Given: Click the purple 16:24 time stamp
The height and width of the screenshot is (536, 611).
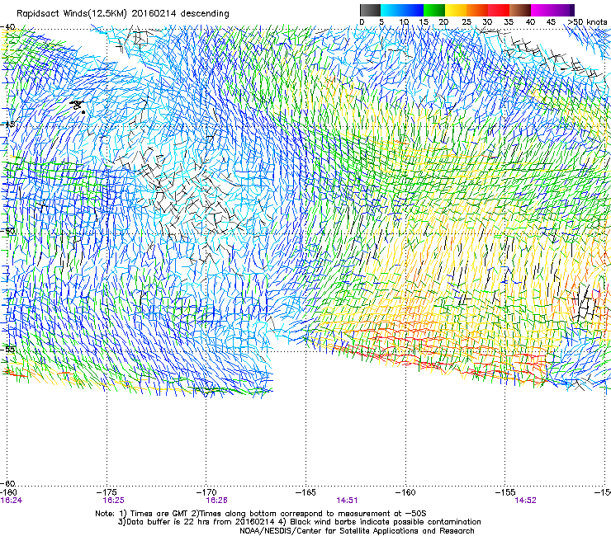Looking at the screenshot, I should click(x=12, y=501).
